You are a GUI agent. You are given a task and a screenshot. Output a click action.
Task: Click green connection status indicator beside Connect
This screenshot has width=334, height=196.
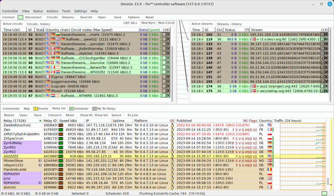tap(20, 17)
